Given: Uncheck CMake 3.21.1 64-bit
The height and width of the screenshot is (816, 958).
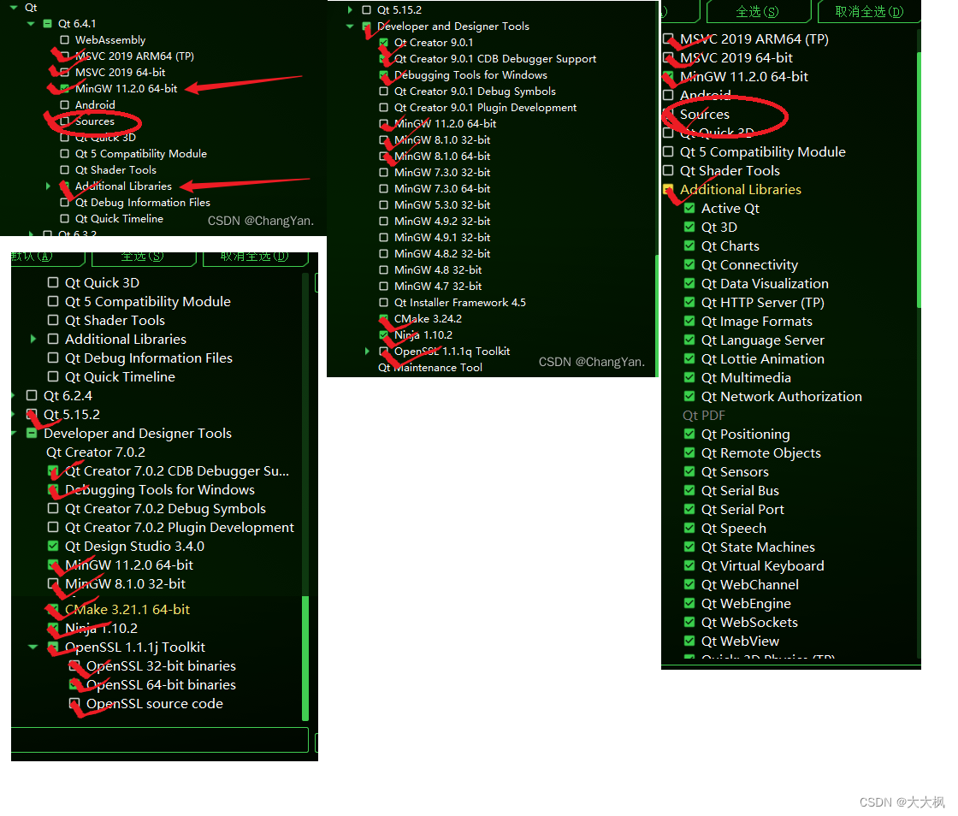Looking at the screenshot, I should (53, 610).
